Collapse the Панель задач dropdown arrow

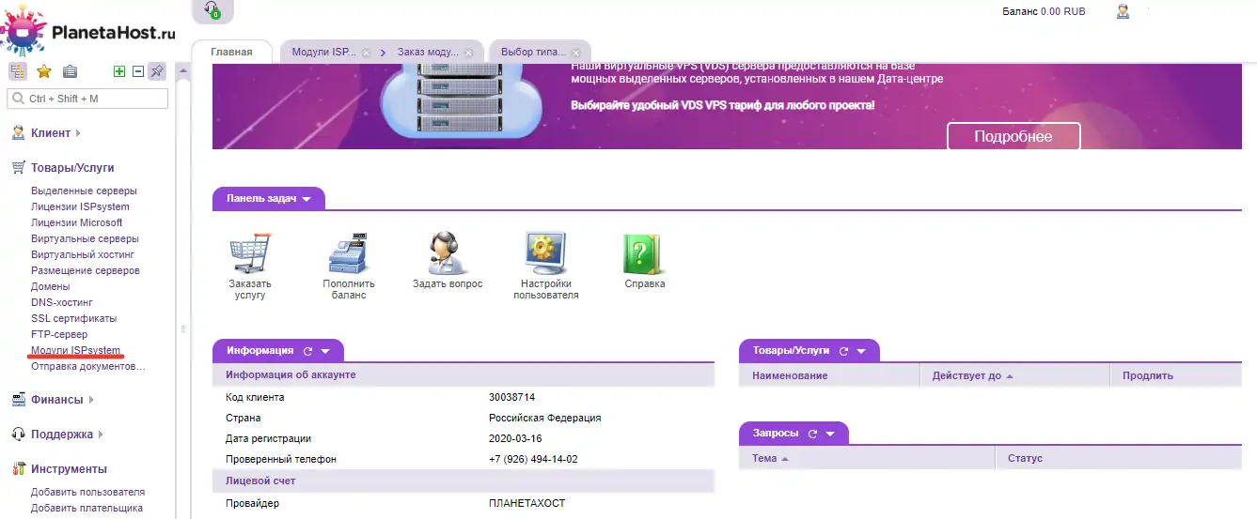[306, 199]
